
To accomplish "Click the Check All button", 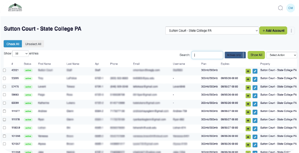I will point(13,44).
